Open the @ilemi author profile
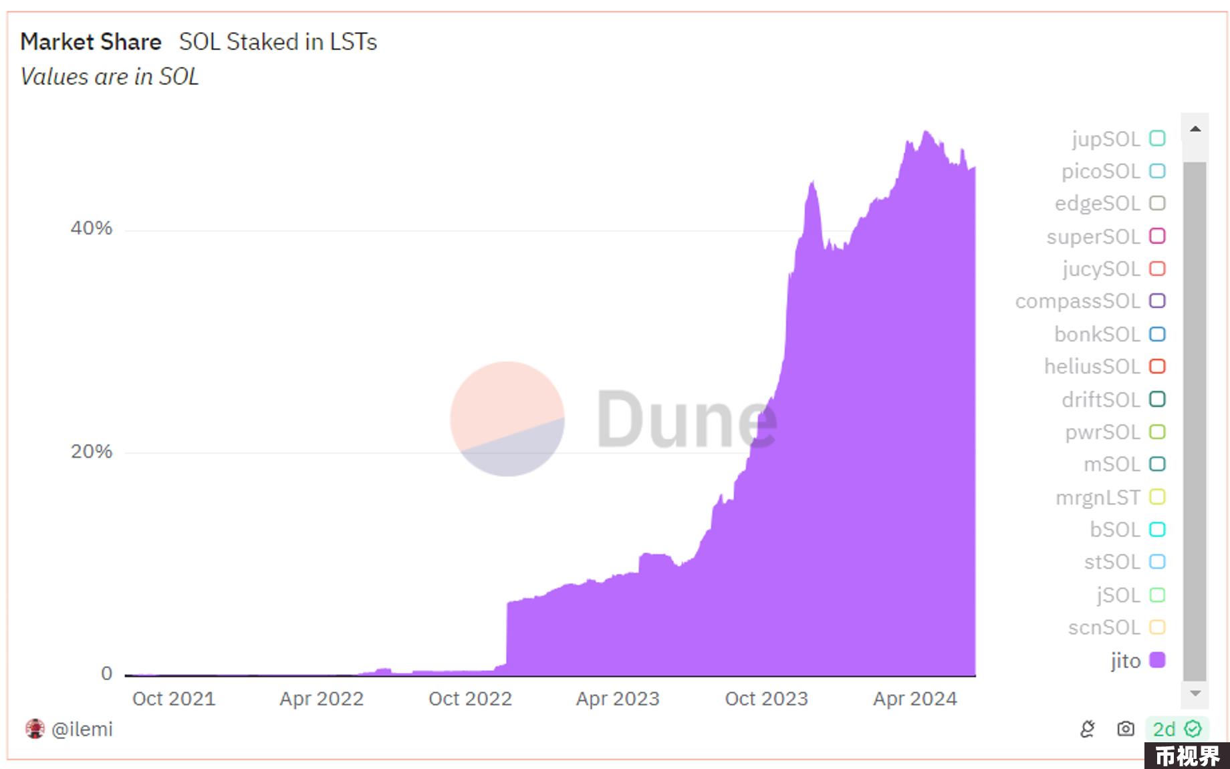 tap(82, 729)
